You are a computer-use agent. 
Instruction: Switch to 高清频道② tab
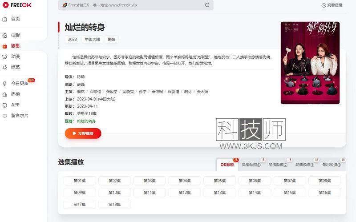click(x=278, y=165)
